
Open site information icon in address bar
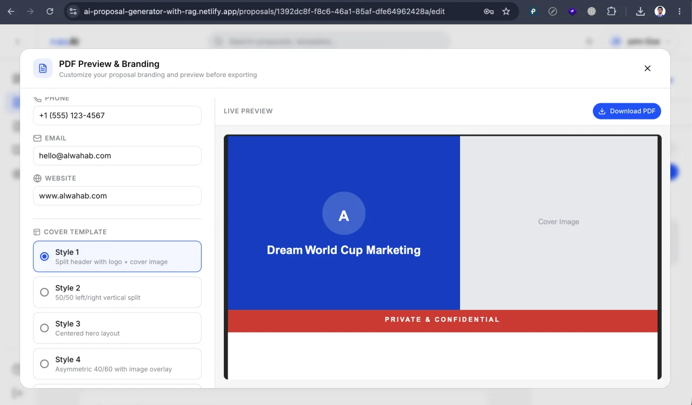tap(74, 11)
